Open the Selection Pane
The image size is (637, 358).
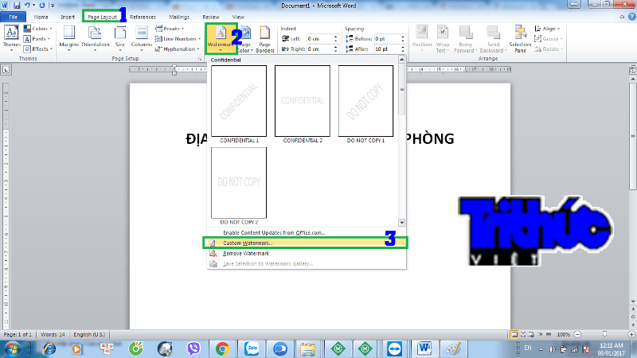click(520, 38)
